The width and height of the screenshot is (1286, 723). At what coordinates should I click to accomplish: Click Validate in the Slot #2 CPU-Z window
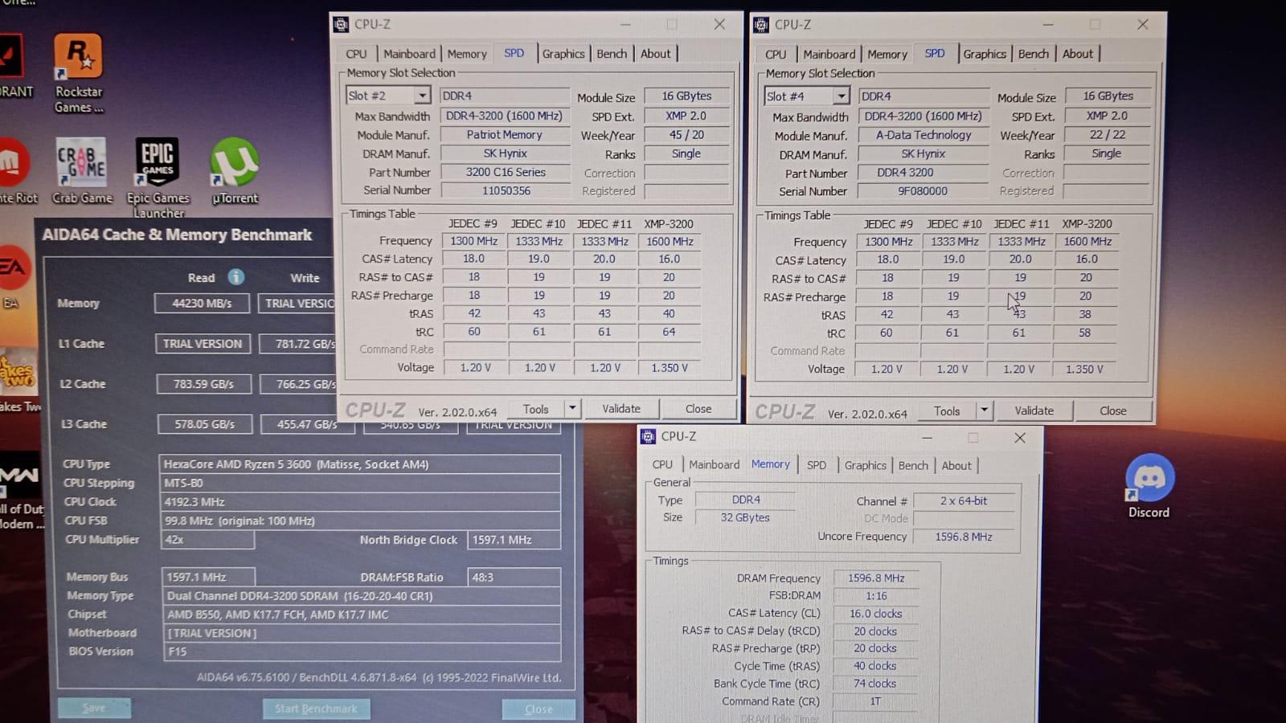[x=621, y=408]
